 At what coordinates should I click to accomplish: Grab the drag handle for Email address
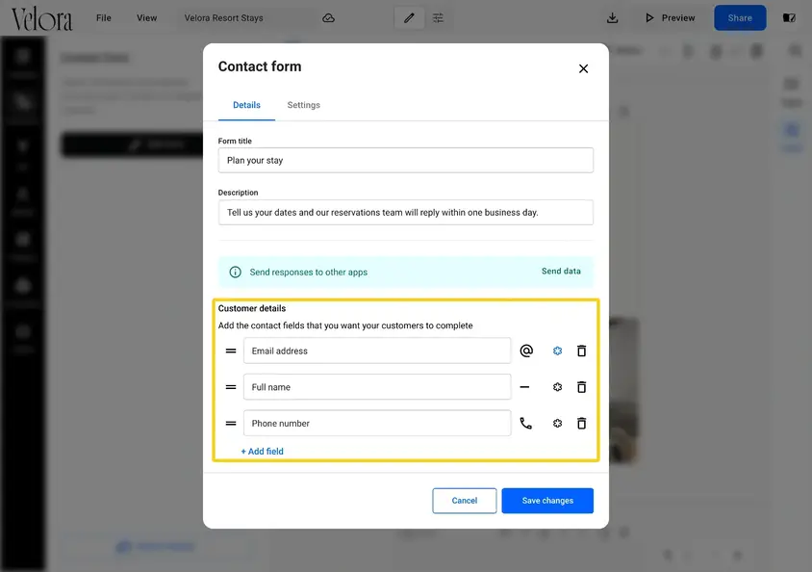[231, 351]
